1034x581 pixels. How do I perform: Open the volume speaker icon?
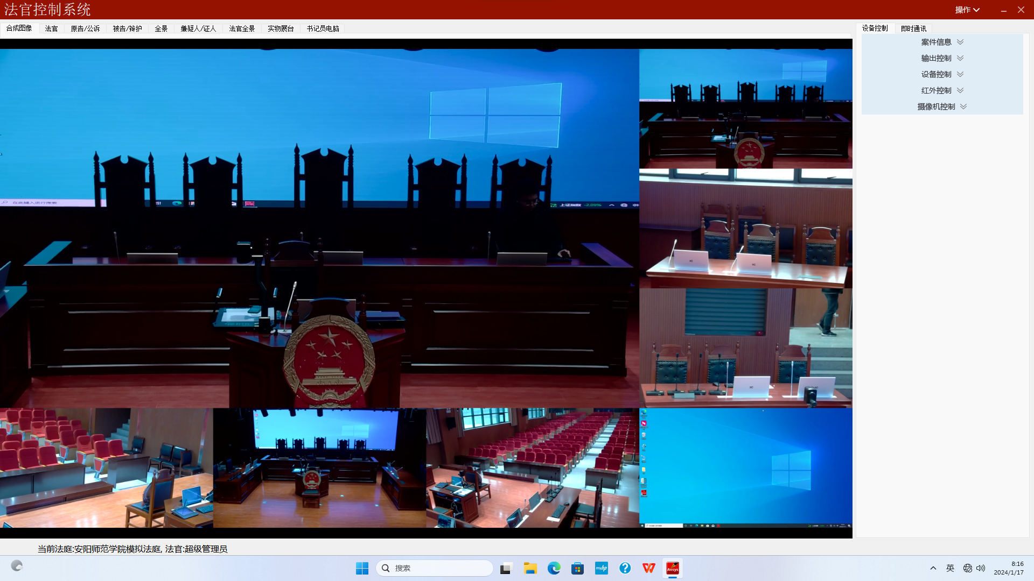(981, 568)
